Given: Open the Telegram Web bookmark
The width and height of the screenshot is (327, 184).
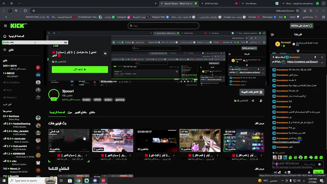Looking at the screenshot, I should tap(160, 17).
